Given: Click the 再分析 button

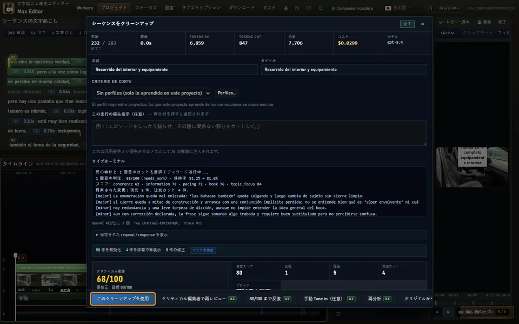Looking at the screenshot, I should point(380,299).
